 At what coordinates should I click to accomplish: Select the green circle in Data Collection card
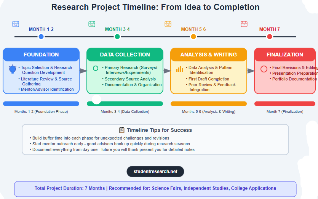coord(96,68)
